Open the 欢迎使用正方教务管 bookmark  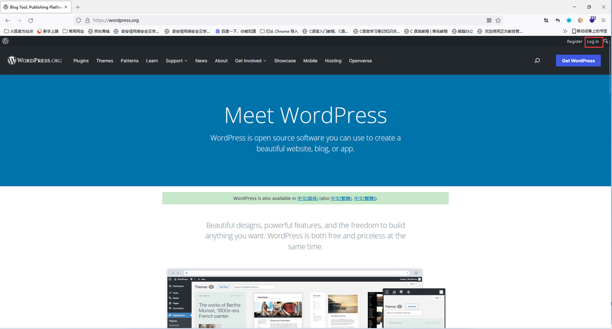click(500, 31)
